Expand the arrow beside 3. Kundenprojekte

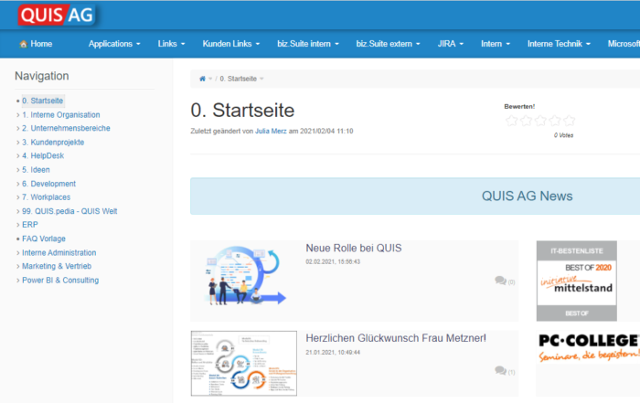click(17, 143)
